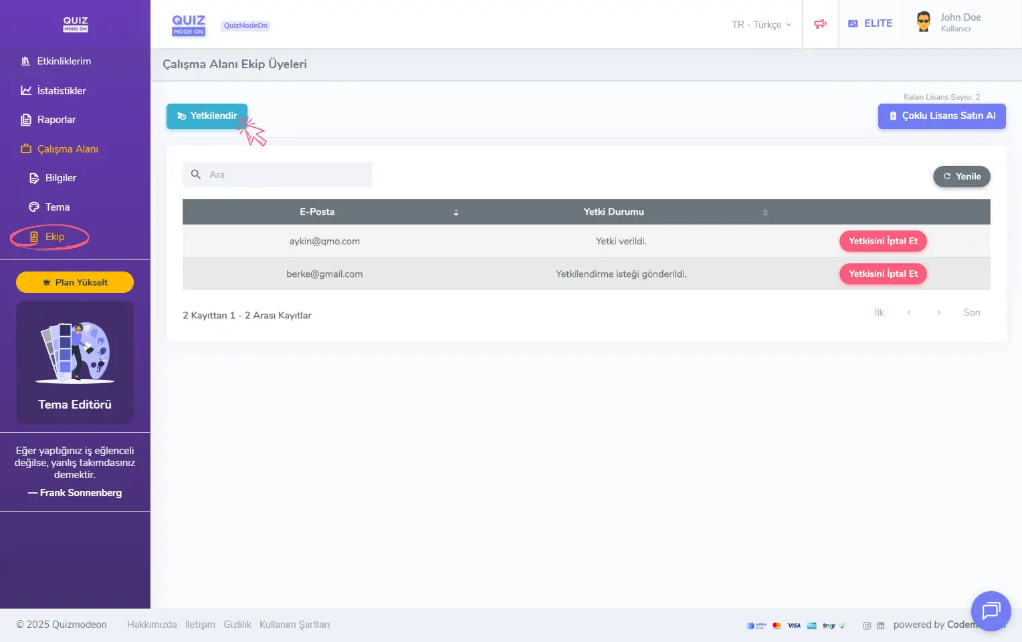
Task: Click the Çoklu Lisans Satın Al button
Action: (x=941, y=116)
